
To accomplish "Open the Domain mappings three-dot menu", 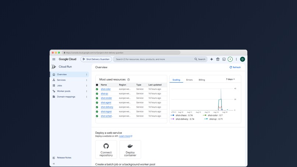I will [x=87, y=97].
